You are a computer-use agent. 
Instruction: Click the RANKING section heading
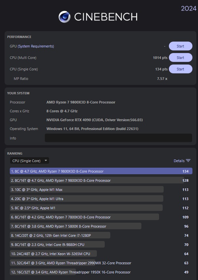pyautogui.click(x=15, y=153)
